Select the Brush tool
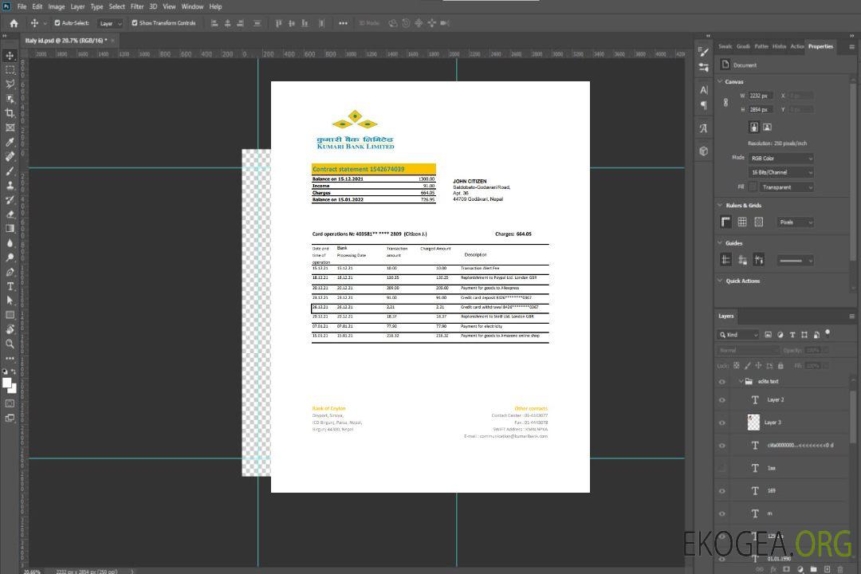This screenshot has width=861, height=574. (10, 171)
